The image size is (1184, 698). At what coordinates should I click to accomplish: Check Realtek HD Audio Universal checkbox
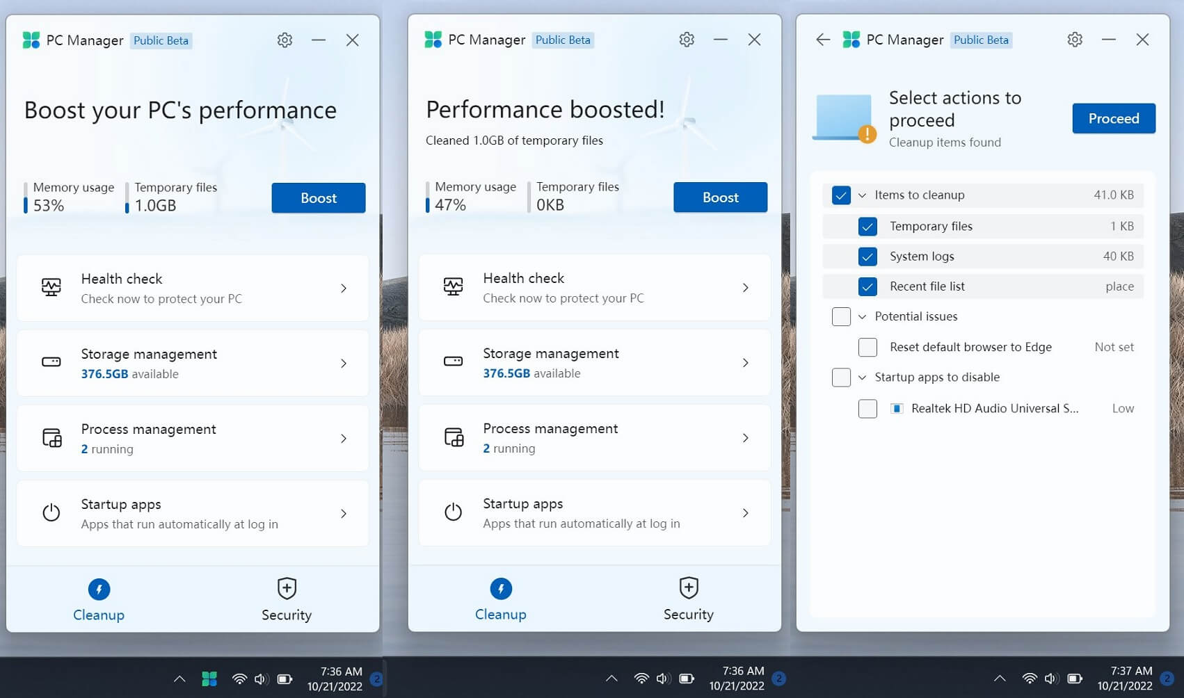tap(867, 409)
